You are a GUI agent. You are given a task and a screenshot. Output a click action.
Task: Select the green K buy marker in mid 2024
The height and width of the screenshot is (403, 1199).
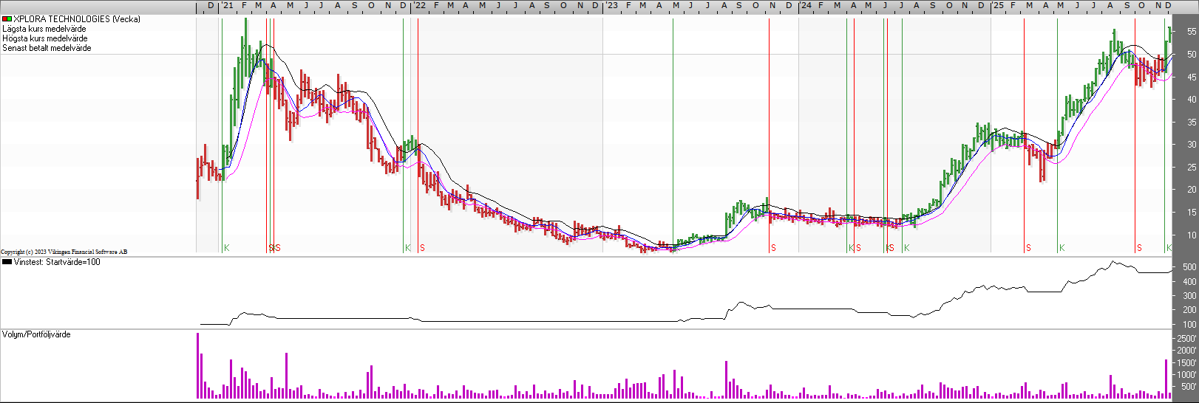point(906,248)
